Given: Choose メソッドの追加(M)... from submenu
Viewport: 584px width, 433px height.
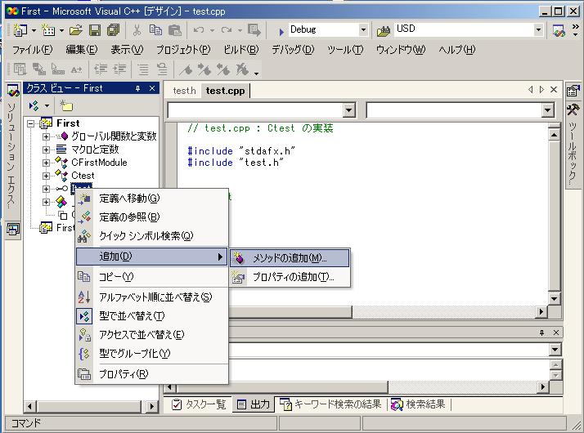Looking at the screenshot, I should click(290, 258).
